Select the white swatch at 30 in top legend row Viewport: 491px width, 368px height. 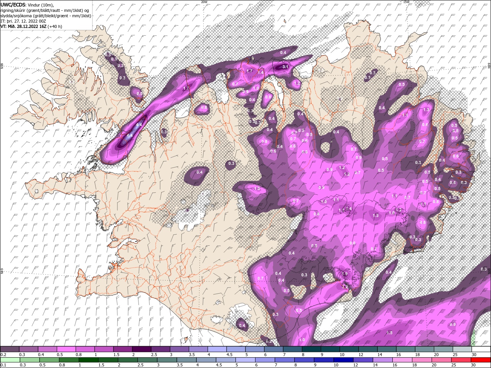click(x=481, y=349)
